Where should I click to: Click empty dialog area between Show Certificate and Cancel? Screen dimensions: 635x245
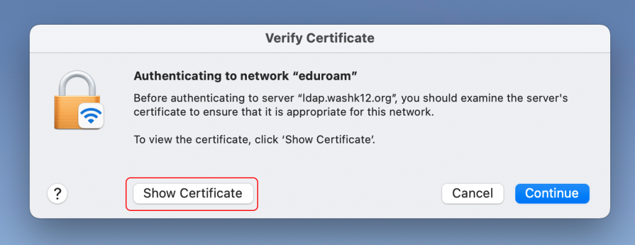tap(349, 194)
